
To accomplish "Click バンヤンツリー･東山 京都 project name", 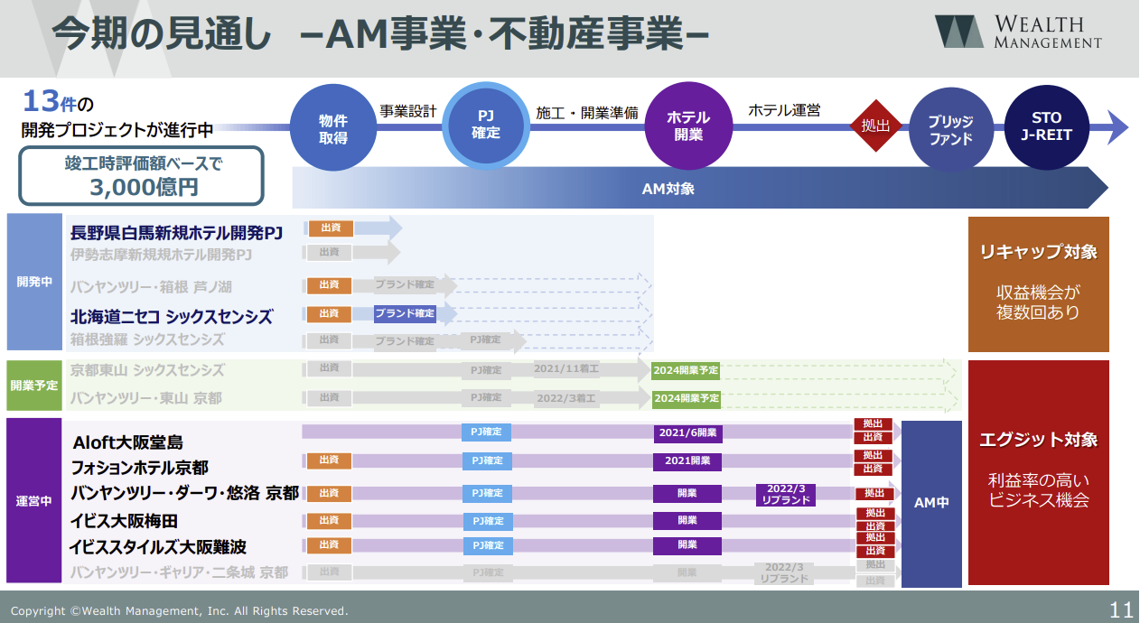I will tap(146, 398).
